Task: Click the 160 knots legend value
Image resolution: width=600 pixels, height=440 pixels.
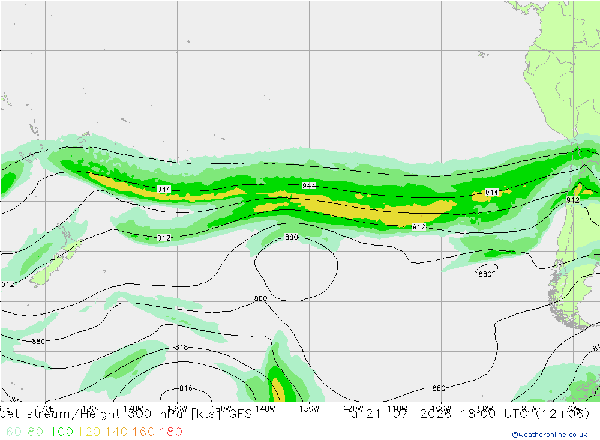Action: coord(143,432)
